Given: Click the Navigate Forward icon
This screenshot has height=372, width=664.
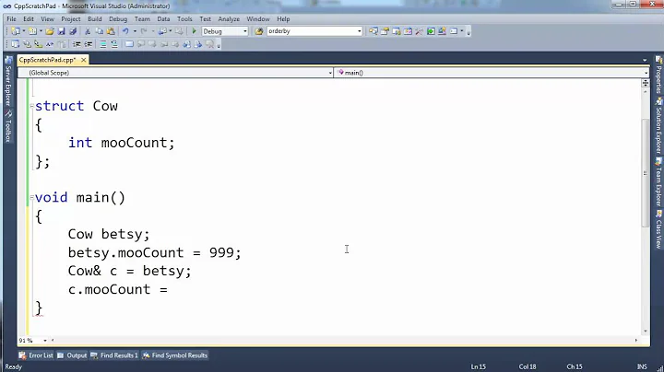Looking at the screenshot, I should tap(179, 31).
